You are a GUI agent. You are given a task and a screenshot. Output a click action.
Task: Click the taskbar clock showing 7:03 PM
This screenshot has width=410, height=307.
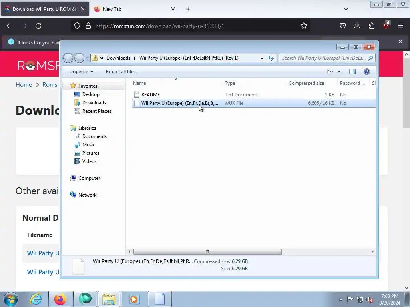click(x=390, y=299)
